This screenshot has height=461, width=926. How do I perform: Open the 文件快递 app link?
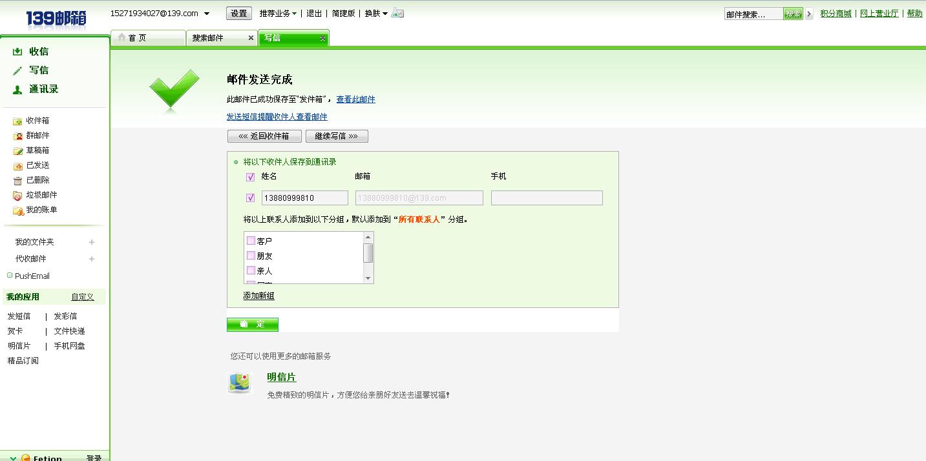70,331
